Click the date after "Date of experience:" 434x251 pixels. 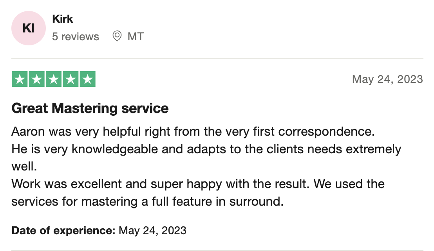click(x=152, y=230)
